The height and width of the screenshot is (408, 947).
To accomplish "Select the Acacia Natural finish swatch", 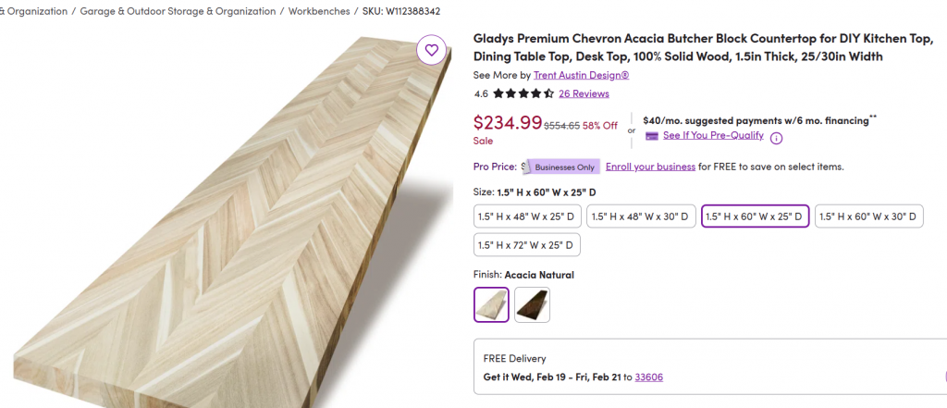I will 491,304.
